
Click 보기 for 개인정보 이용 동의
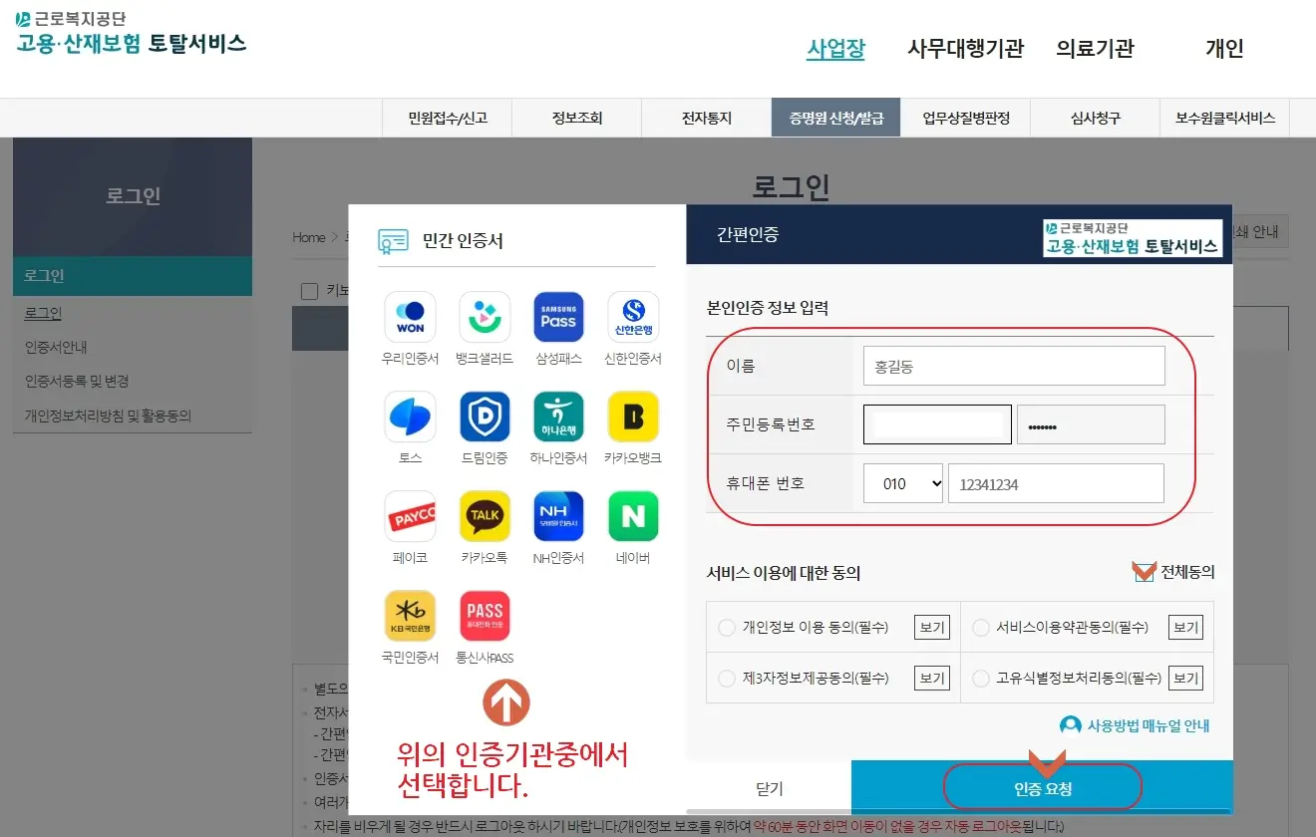pos(932,628)
